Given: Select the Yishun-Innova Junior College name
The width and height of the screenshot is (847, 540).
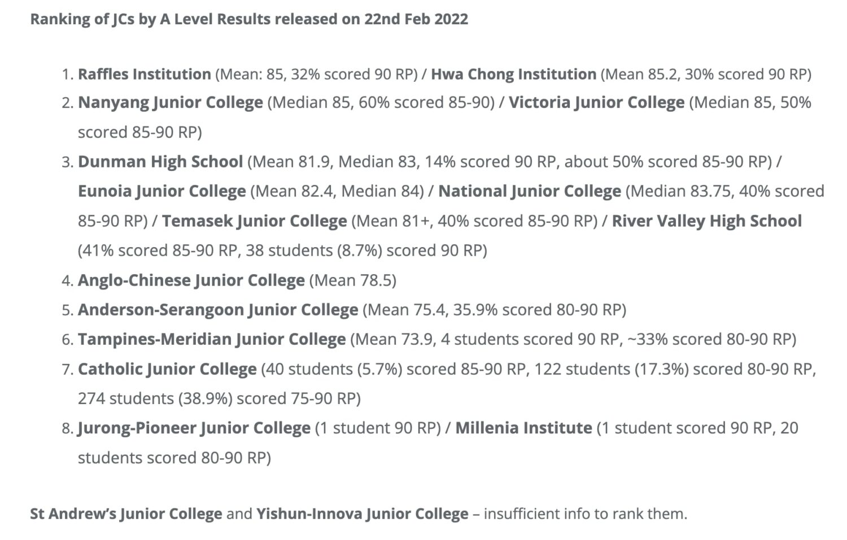Looking at the screenshot, I should (x=362, y=514).
